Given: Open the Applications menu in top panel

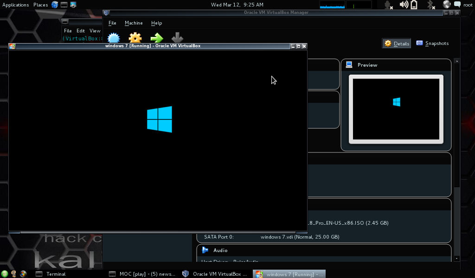Looking at the screenshot, I should pos(15,5).
